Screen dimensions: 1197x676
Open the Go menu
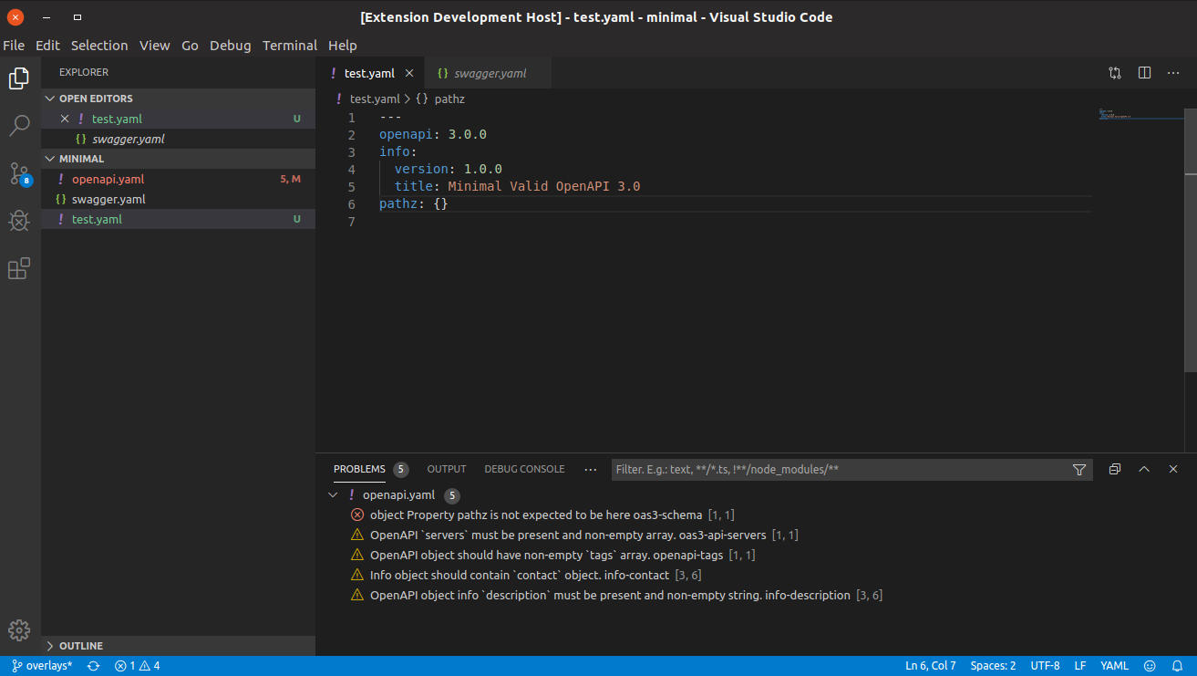coord(190,45)
